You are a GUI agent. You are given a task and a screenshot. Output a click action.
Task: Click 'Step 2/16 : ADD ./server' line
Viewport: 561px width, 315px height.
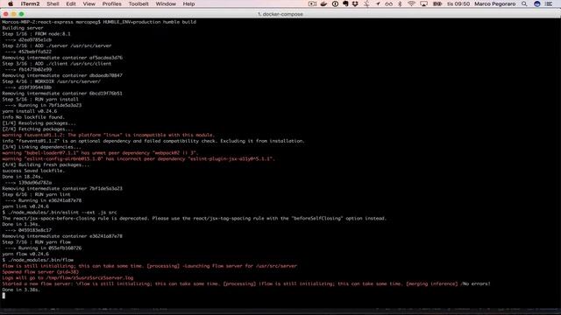pyautogui.click(x=57, y=45)
